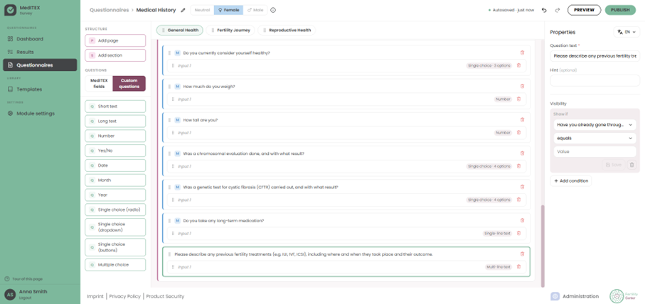Delete the chromosomal evaluation question
This screenshot has height=304, width=645.
click(x=522, y=153)
